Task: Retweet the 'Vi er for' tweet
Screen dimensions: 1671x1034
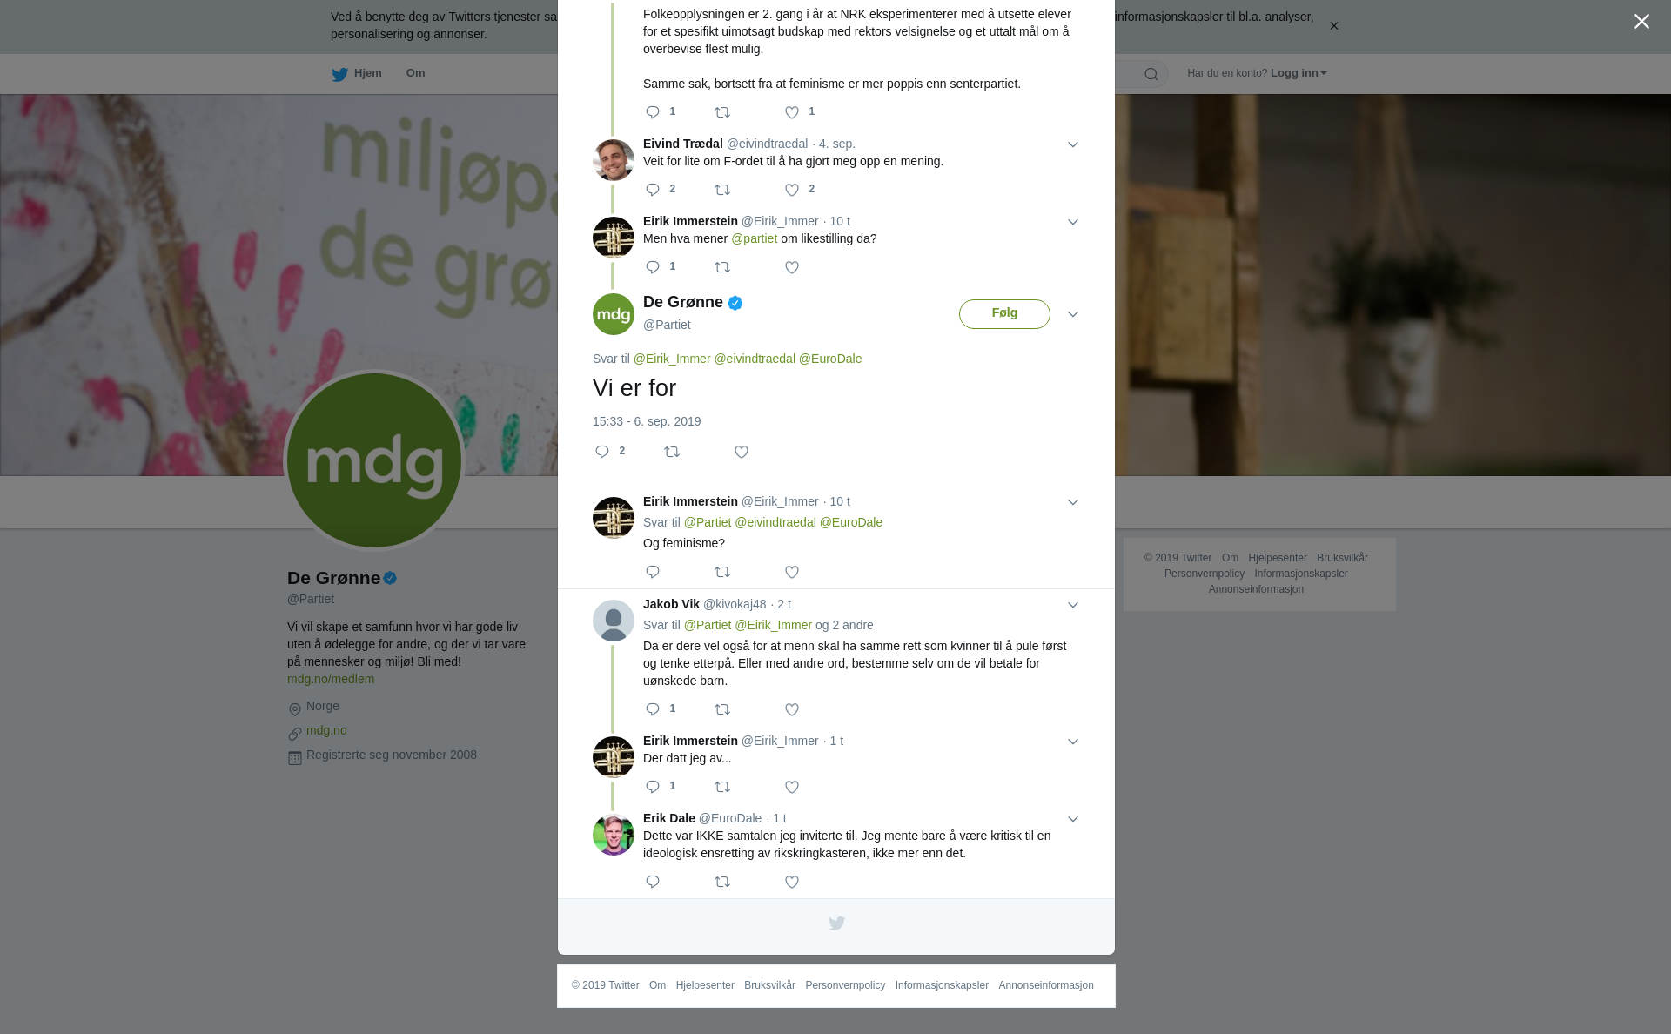Action: pyautogui.click(x=672, y=452)
